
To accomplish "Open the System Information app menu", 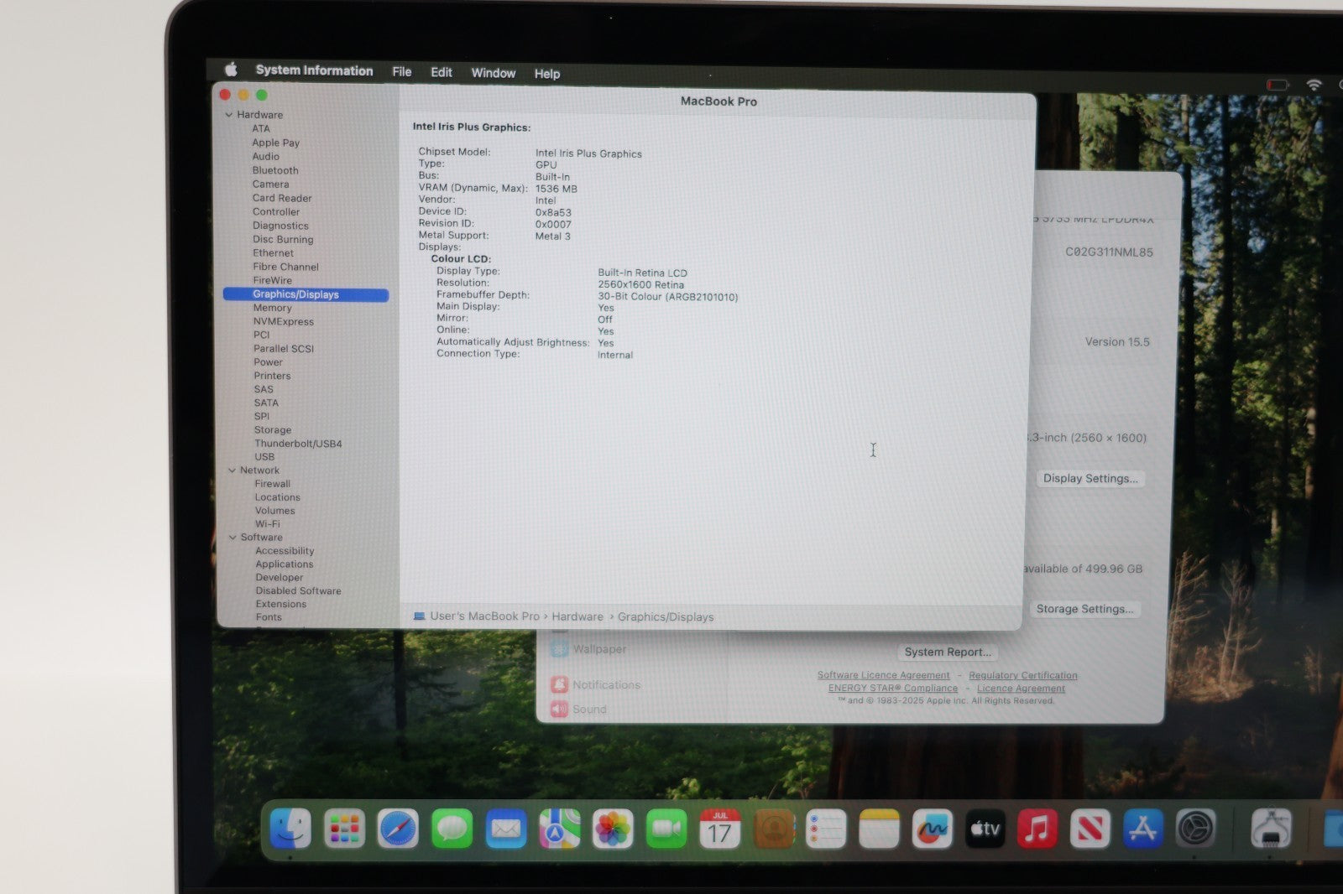I will (x=314, y=70).
